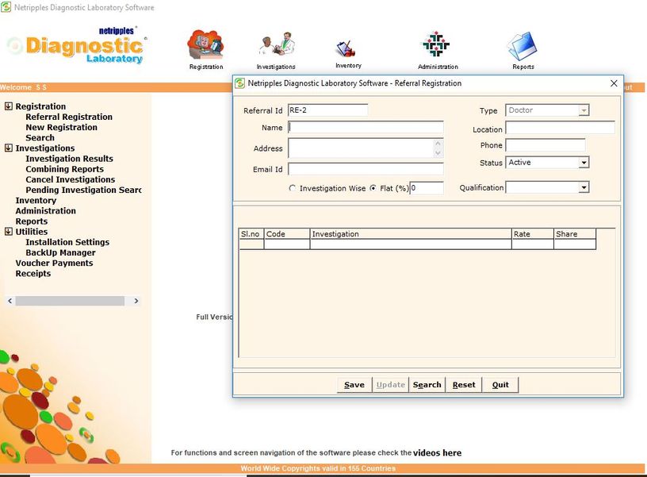
Task: Collapse the Investigations tree node
Action: coord(8,148)
